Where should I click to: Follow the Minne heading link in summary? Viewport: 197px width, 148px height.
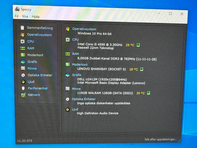click(x=76, y=89)
